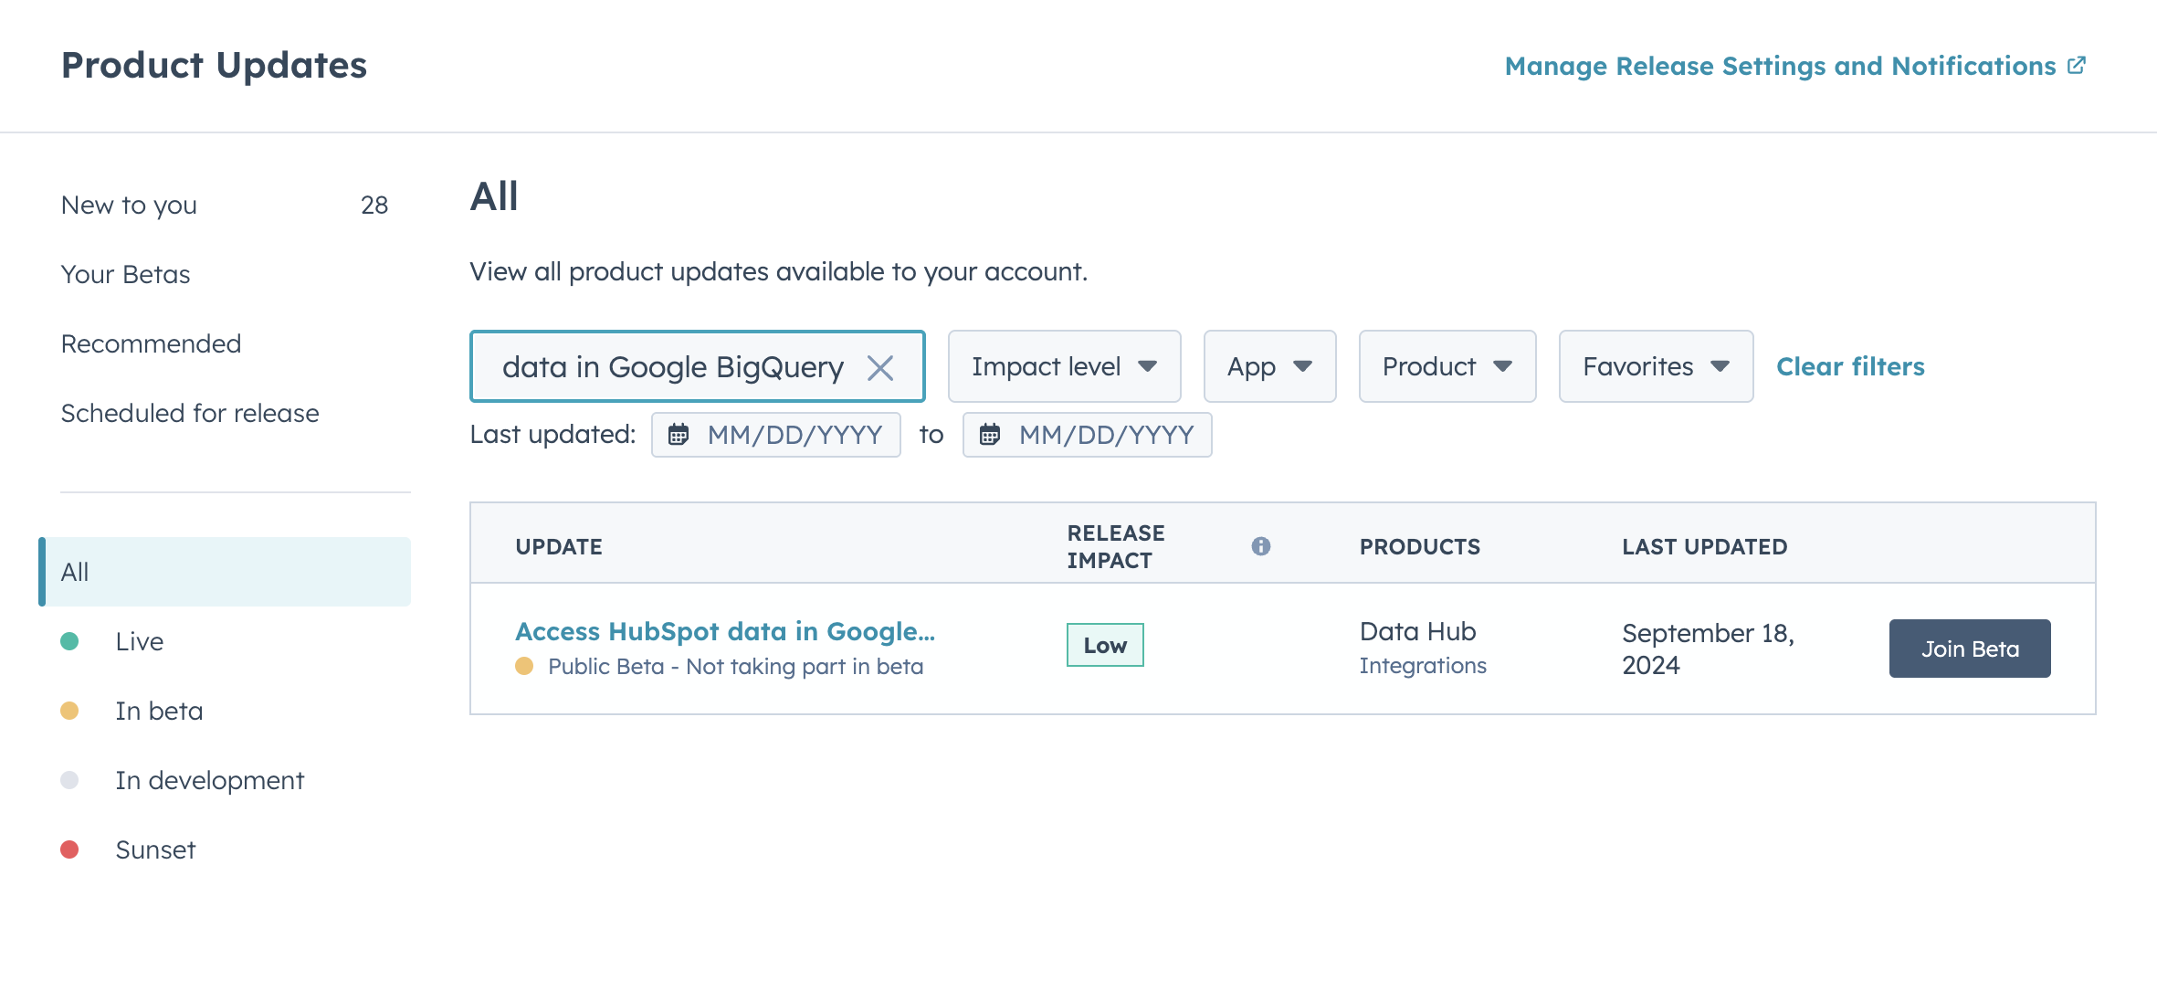Expand the Impact level dropdown

(1064, 366)
